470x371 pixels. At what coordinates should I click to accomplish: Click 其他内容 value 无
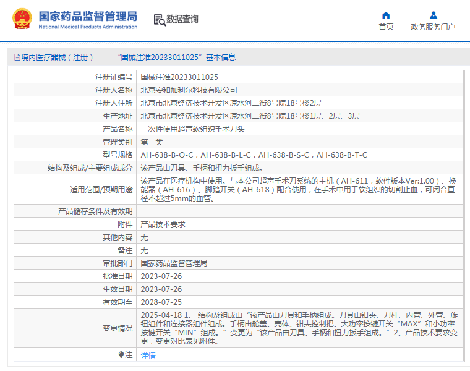(144, 237)
